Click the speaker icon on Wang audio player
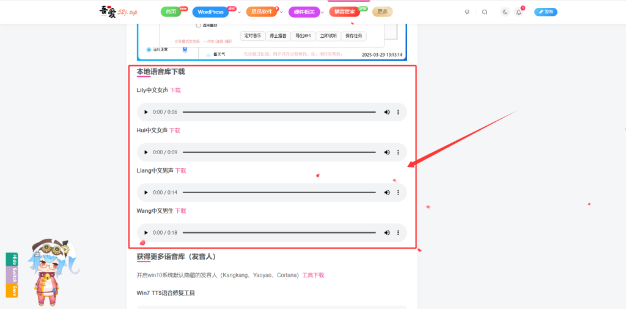 (387, 233)
